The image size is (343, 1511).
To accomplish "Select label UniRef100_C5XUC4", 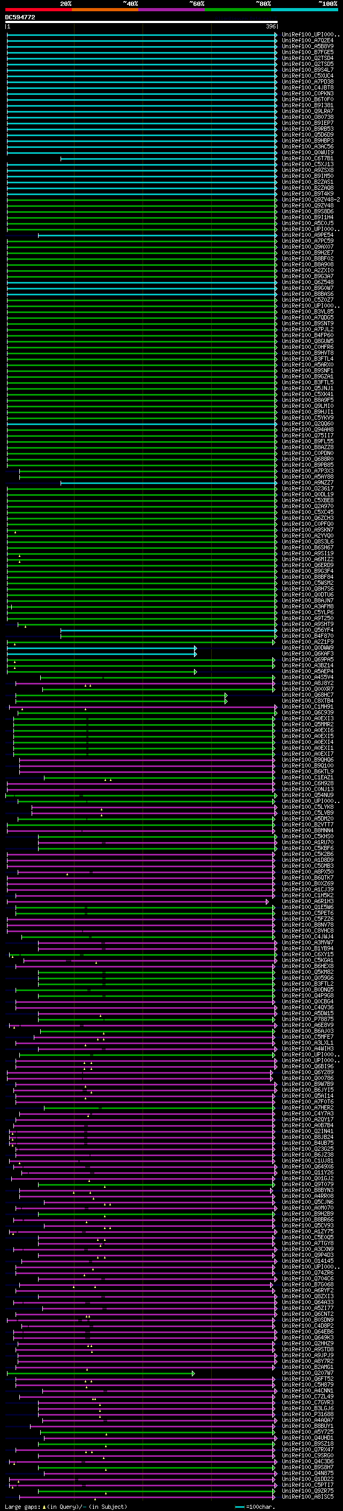I will [308, 76].
